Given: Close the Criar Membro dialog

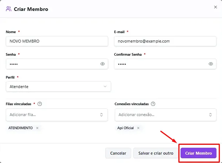Looking at the screenshot, I should pyautogui.click(x=215, y=7).
